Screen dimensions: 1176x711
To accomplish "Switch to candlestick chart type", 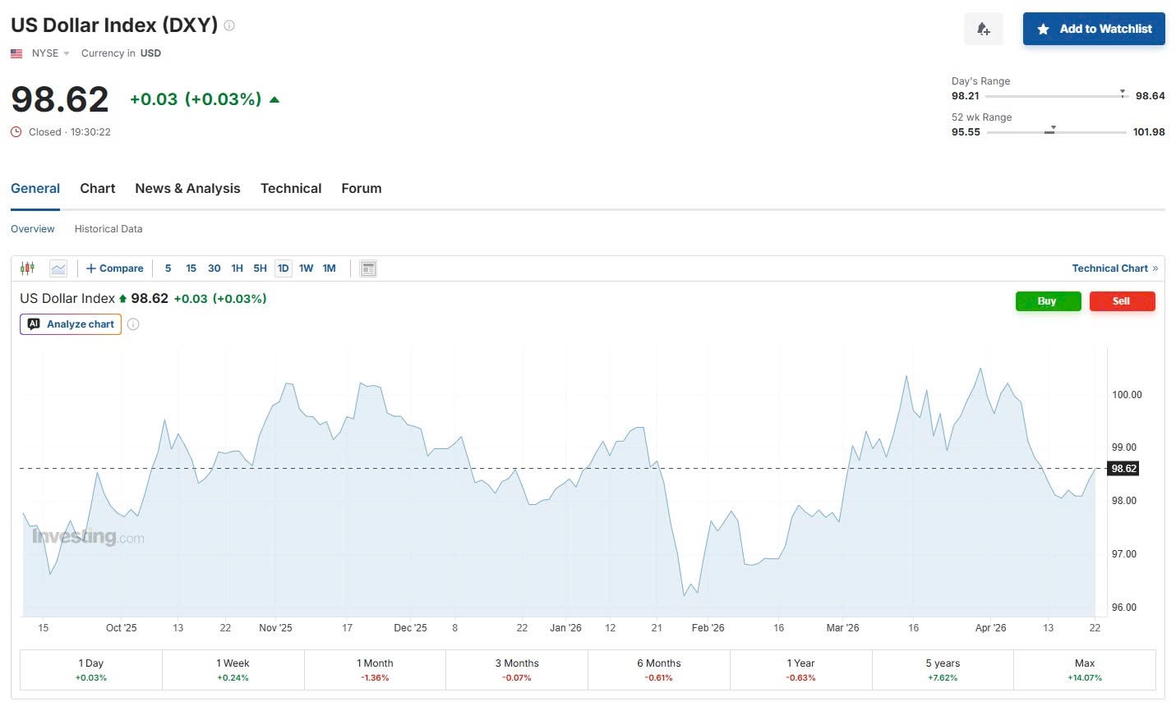I will tap(27, 268).
